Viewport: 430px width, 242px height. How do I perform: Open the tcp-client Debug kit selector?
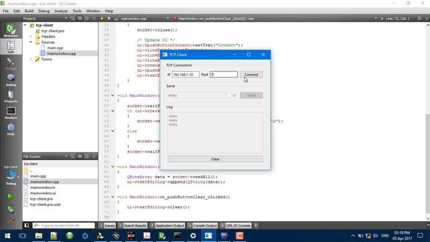[x=11, y=175]
